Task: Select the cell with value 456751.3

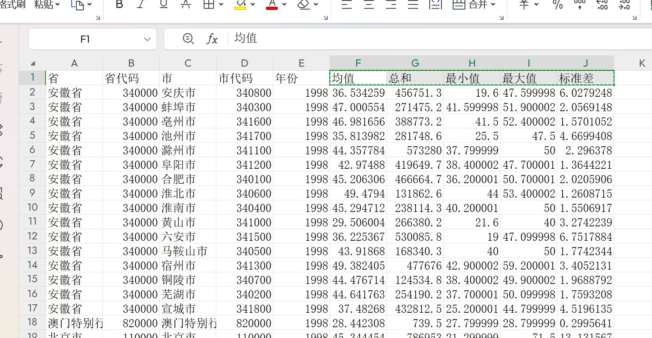Action: pyautogui.click(x=415, y=92)
